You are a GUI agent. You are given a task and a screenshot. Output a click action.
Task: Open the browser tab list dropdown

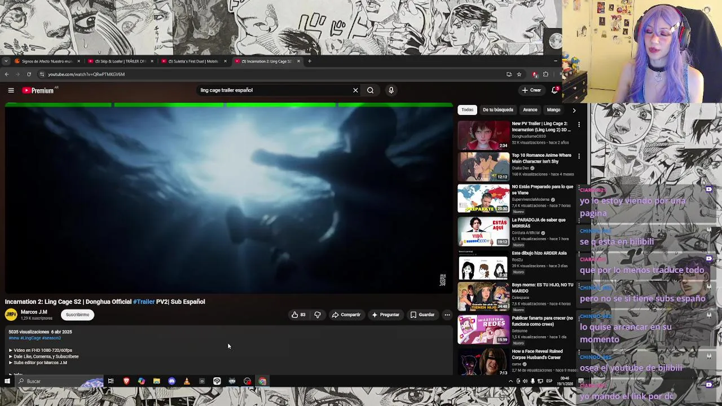point(6,61)
